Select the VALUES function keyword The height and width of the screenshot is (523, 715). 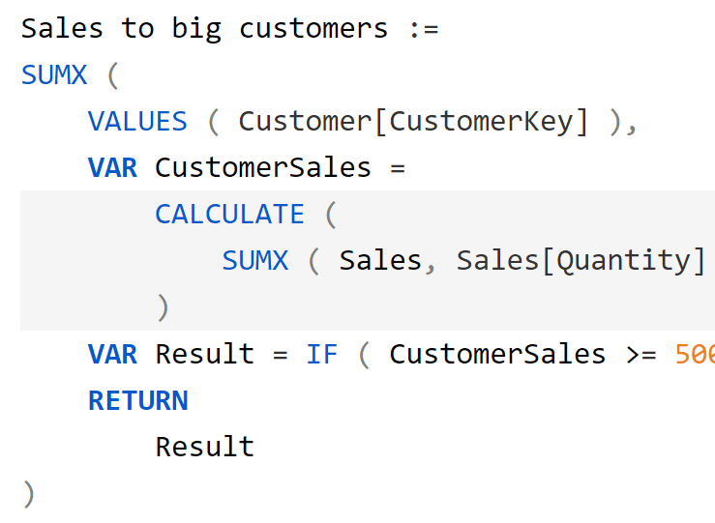137,122
